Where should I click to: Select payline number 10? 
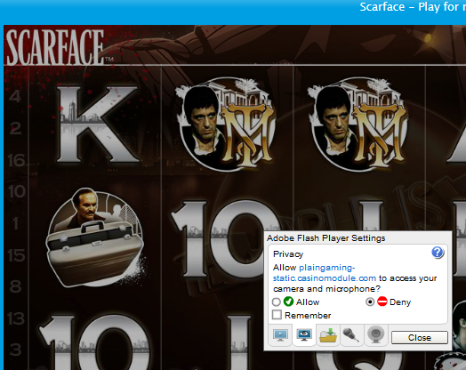[17, 191]
